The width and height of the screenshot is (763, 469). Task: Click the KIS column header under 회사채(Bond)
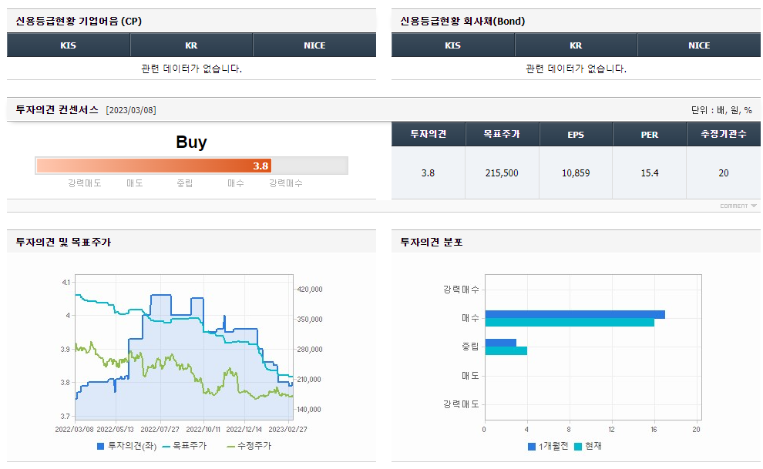point(452,45)
